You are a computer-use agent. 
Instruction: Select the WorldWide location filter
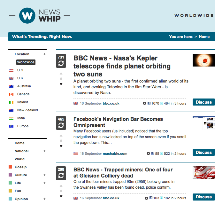[x=26, y=62]
